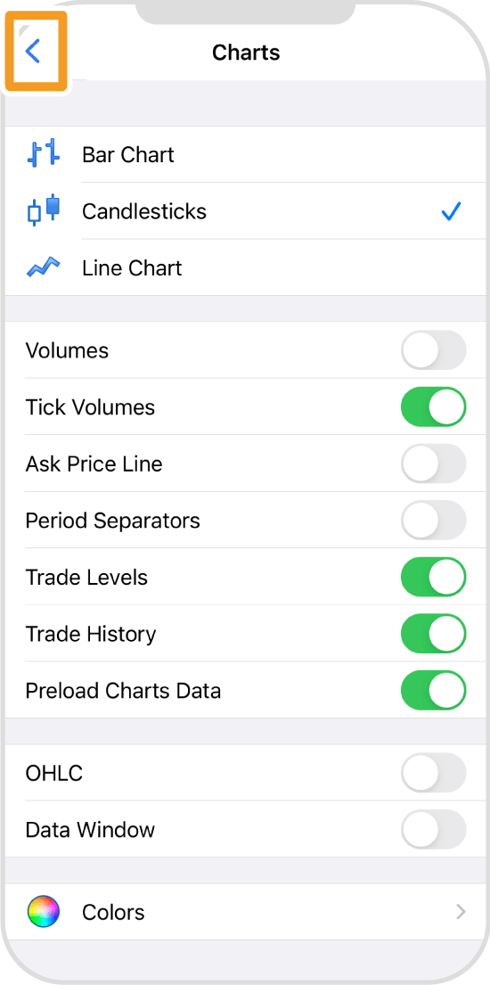Turn off the Preload Charts Data switch
The height and width of the screenshot is (985, 490).
coord(434,690)
